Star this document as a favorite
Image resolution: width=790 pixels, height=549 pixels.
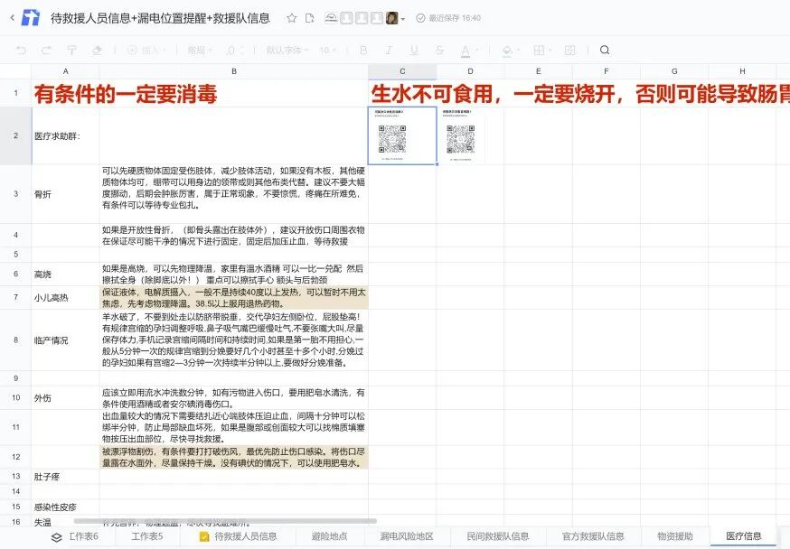point(291,18)
